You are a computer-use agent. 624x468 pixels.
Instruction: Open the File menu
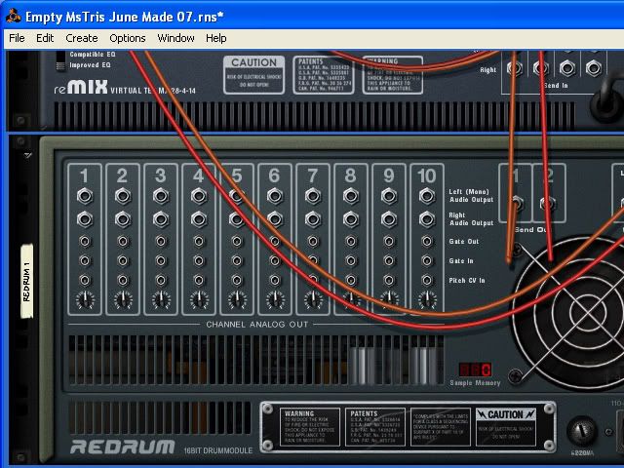tap(17, 38)
